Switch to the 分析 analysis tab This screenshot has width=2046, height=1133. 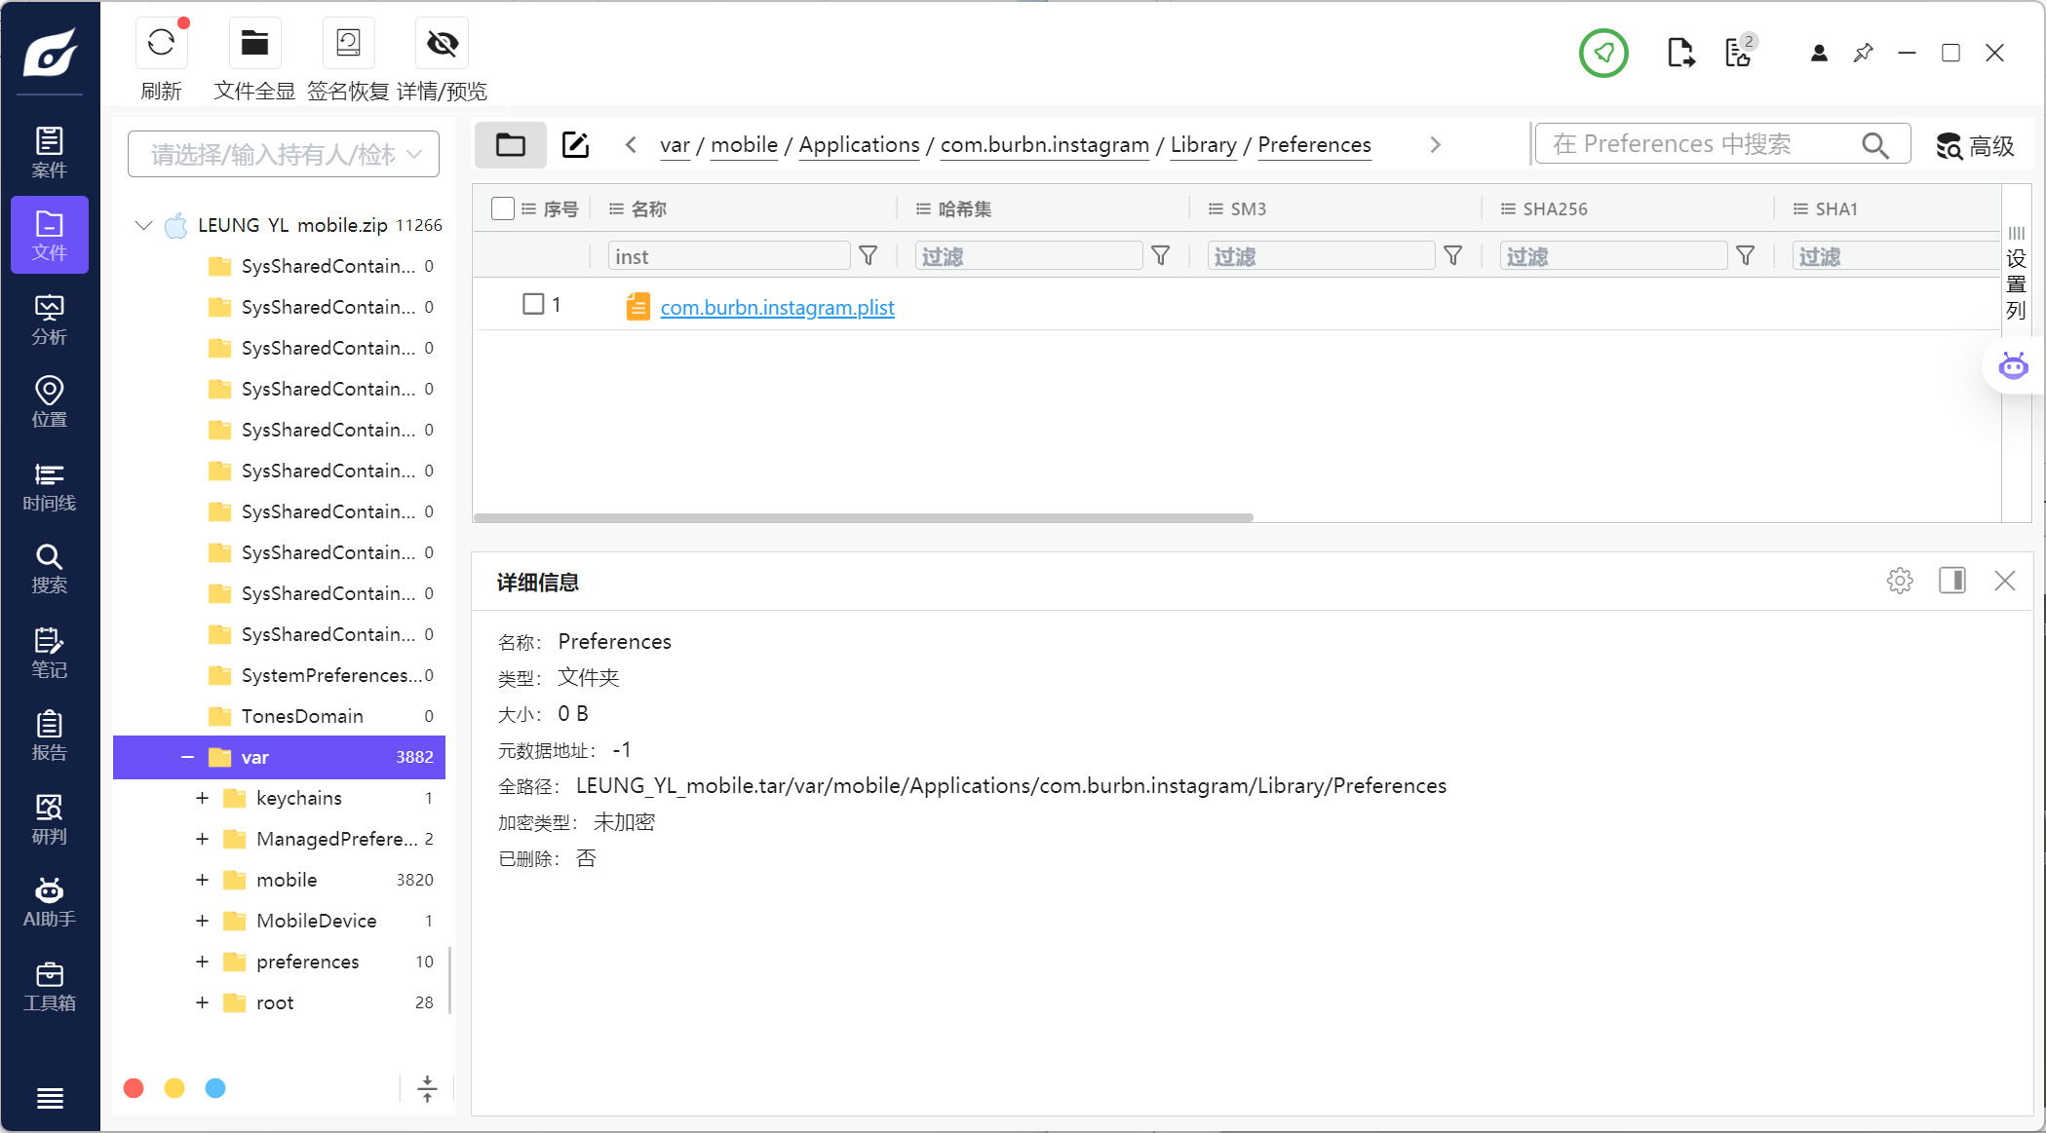[50, 320]
